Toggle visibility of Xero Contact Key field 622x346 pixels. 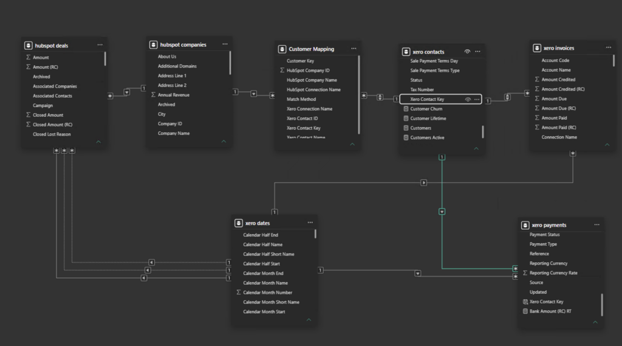tap(468, 99)
